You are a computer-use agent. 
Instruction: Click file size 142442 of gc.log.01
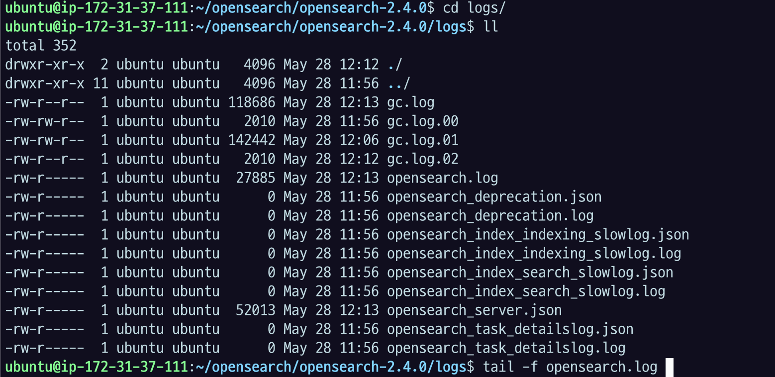tap(251, 140)
